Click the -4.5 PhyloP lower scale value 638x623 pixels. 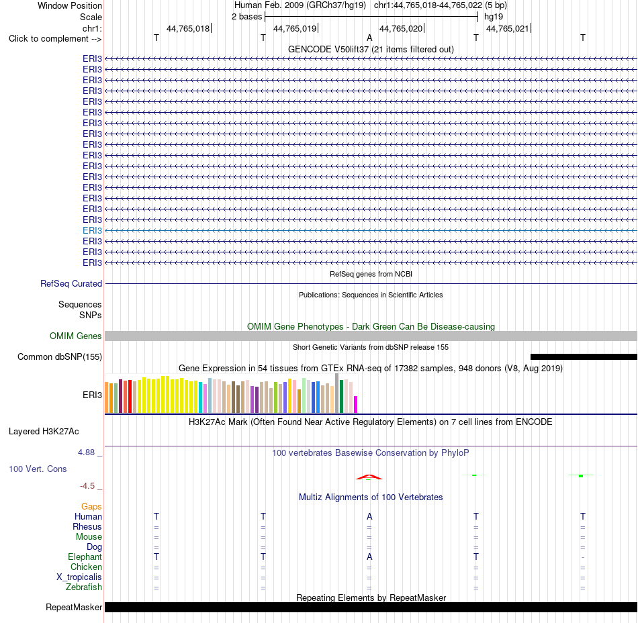[87, 486]
